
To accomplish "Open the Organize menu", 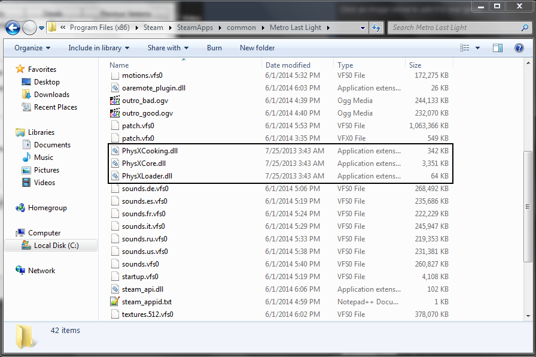I will (x=32, y=48).
